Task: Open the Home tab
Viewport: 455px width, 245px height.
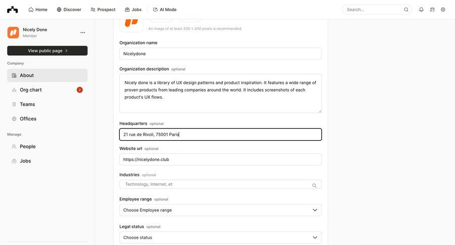Action: tap(38, 10)
